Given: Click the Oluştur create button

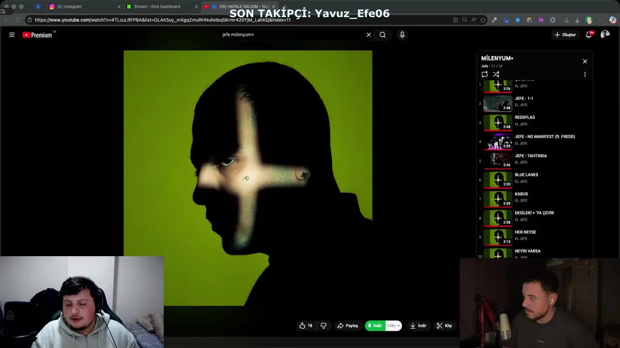Looking at the screenshot, I should 565,35.
